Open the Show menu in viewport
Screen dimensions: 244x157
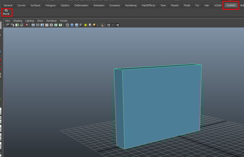tap(40, 20)
